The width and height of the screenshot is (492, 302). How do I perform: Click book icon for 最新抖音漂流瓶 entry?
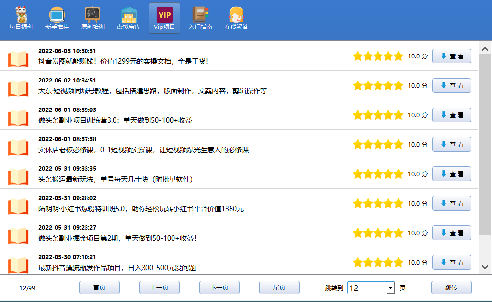coord(18,265)
